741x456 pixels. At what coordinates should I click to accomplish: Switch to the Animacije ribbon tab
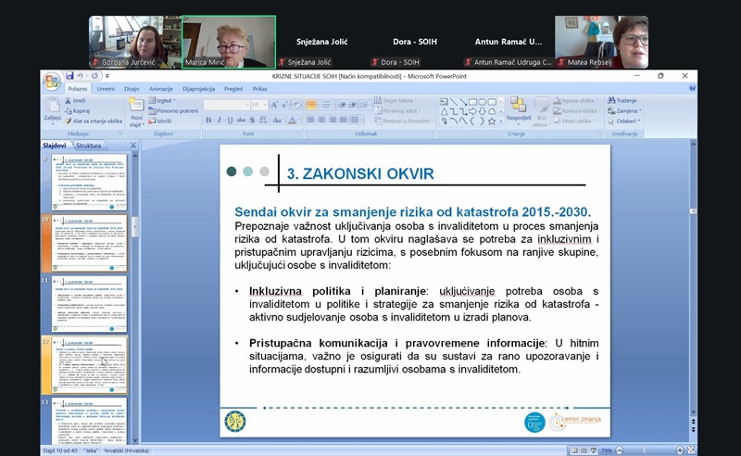161,89
